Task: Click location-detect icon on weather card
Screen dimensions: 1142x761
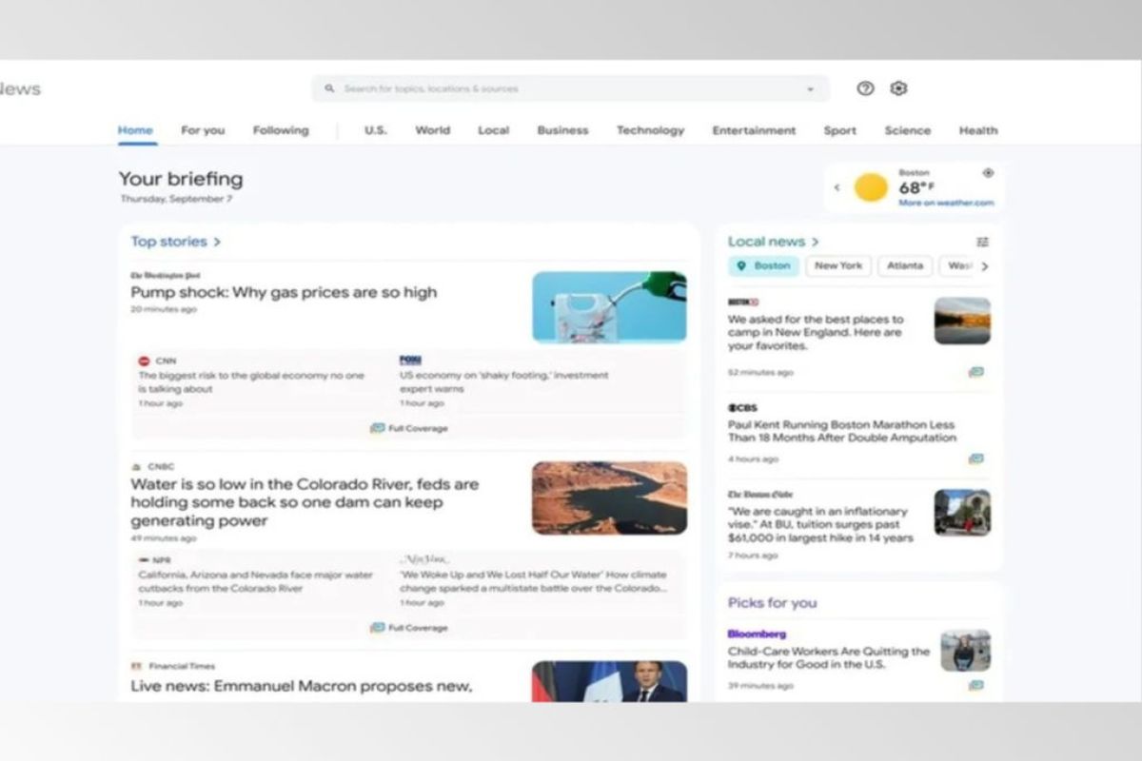Action: (x=987, y=173)
